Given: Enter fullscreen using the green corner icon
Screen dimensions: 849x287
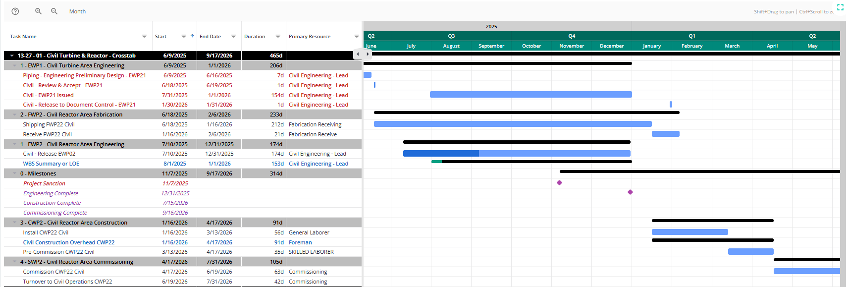Looking at the screenshot, I should 840,7.
